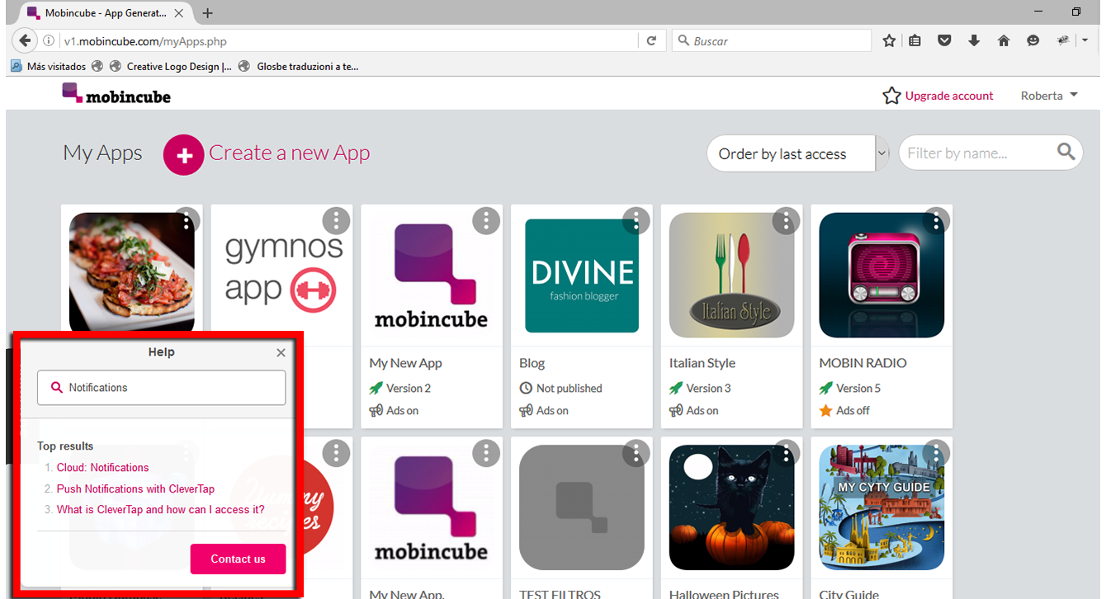1106x599 pixels.
Task: Click the site information icon in address bar
Action: [49, 40]
